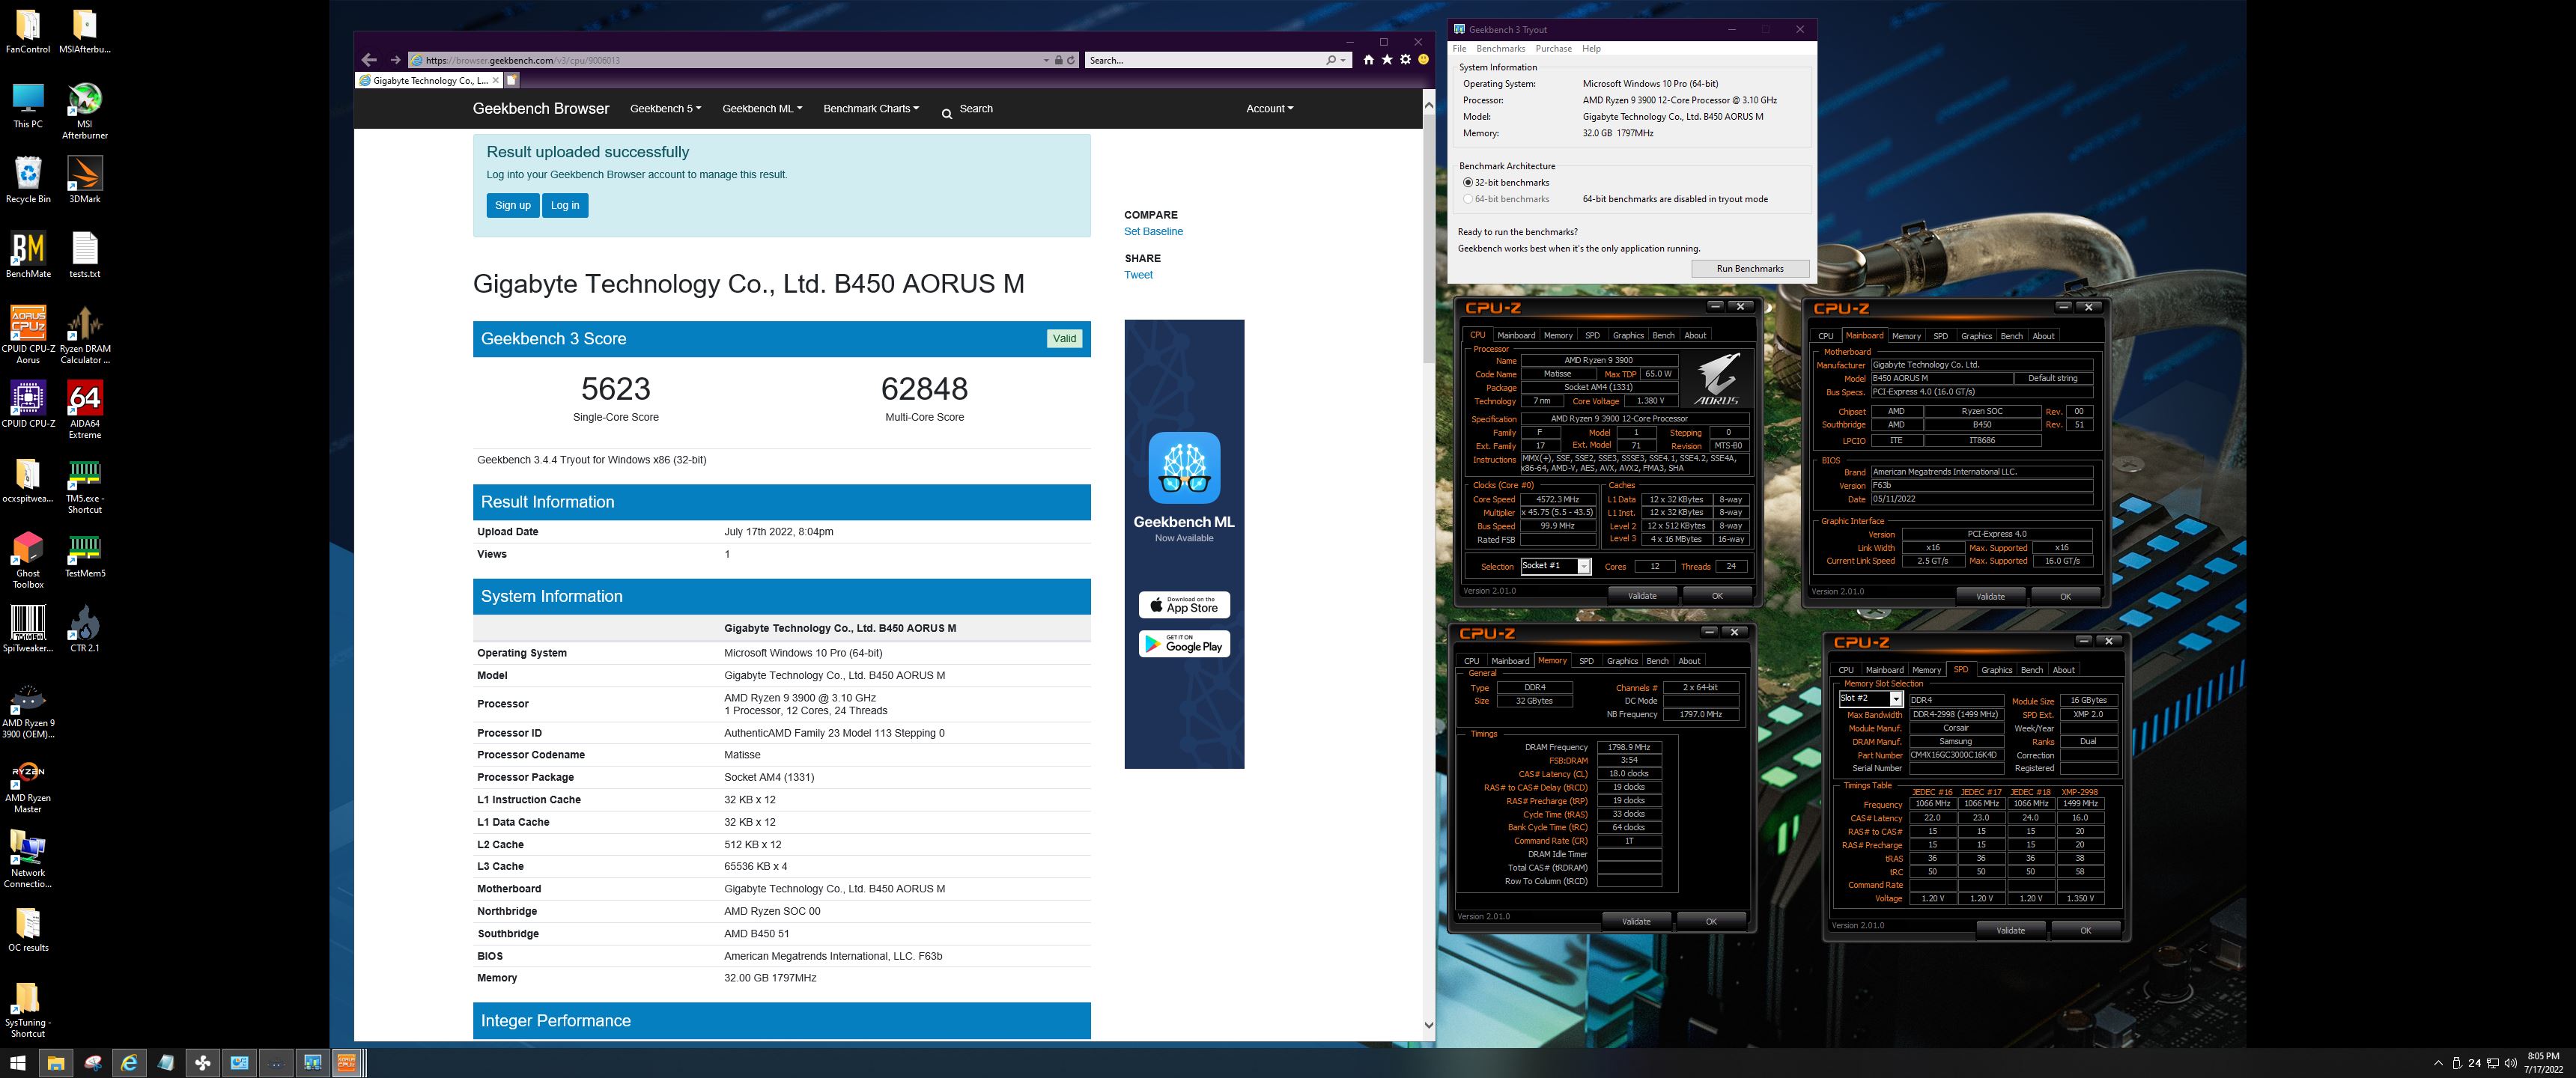Viewport: 2576px width, 1078px height.
Task: Open a new browser tab
Action: (511, 80)
